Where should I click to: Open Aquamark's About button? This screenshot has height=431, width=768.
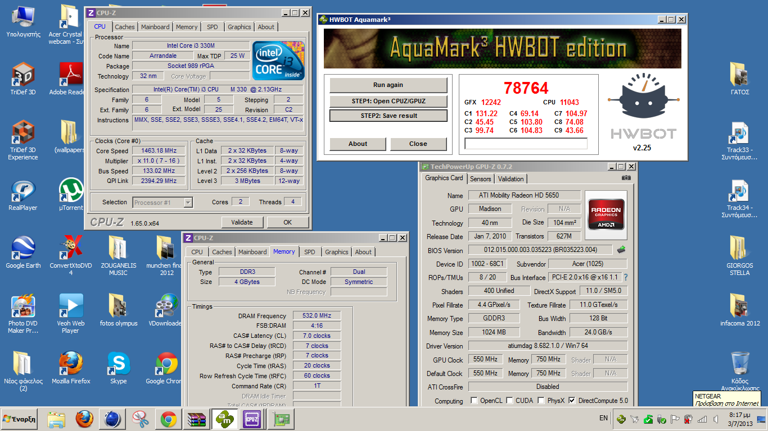[358, 144]
